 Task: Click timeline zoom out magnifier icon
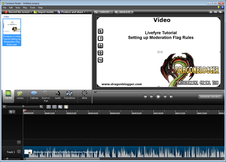pos(4,107)
